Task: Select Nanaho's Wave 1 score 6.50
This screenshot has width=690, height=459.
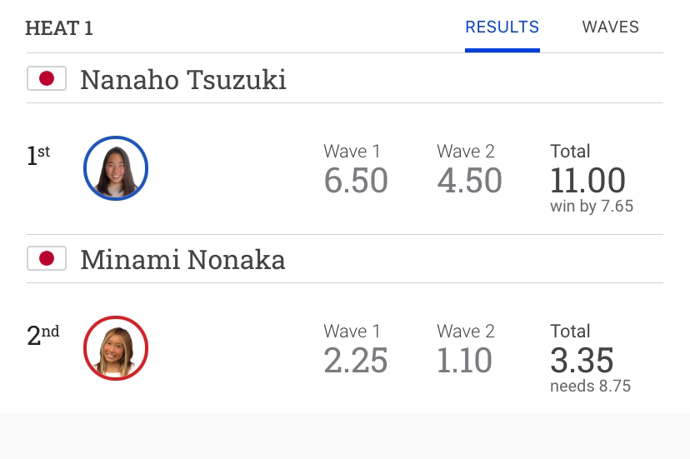Action: tap(356, 181)
